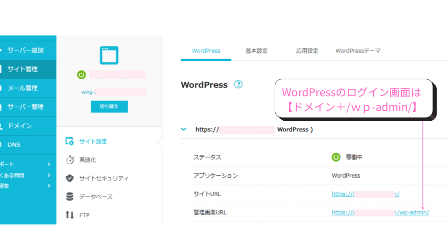Expand the 語集 arrow
Image resolution: width=448 pixels, height=252 pixels.
coord(49,185)
